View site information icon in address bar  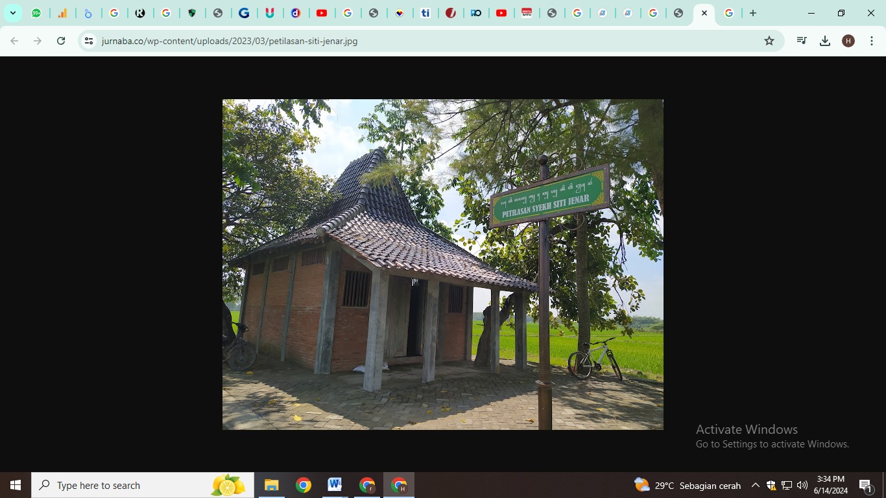click(89, 41)
